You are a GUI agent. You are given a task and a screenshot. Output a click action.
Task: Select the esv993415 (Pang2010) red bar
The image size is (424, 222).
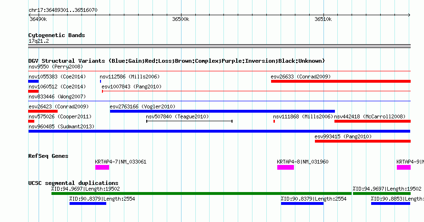click(x=363, y=141)
